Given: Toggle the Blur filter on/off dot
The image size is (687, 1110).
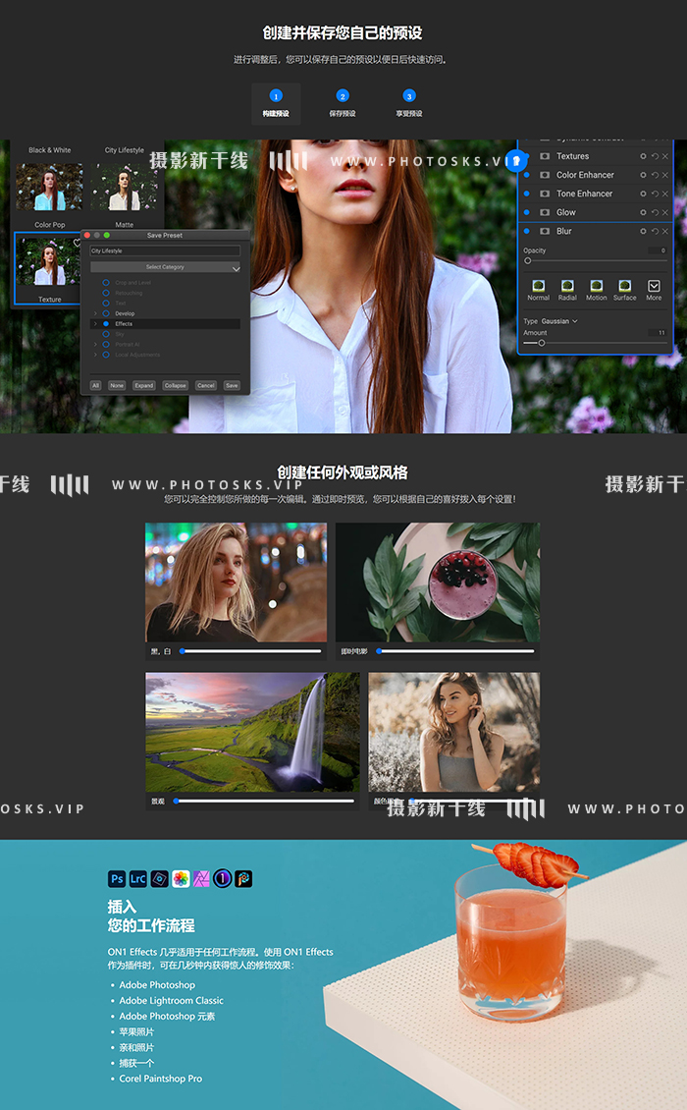Looking at the screenshot, I should [526, 232].
